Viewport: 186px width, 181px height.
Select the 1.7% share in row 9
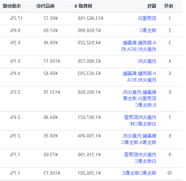pos(15,154)
